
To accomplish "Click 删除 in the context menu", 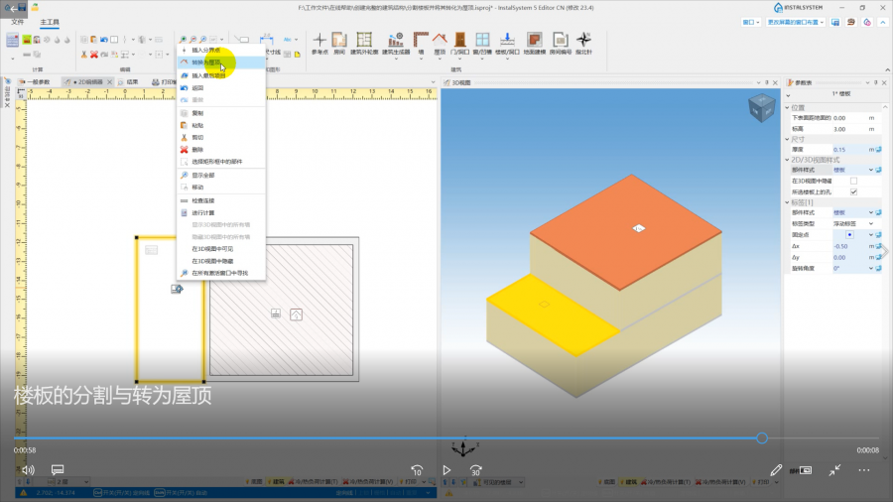I will tap(197, 150).
